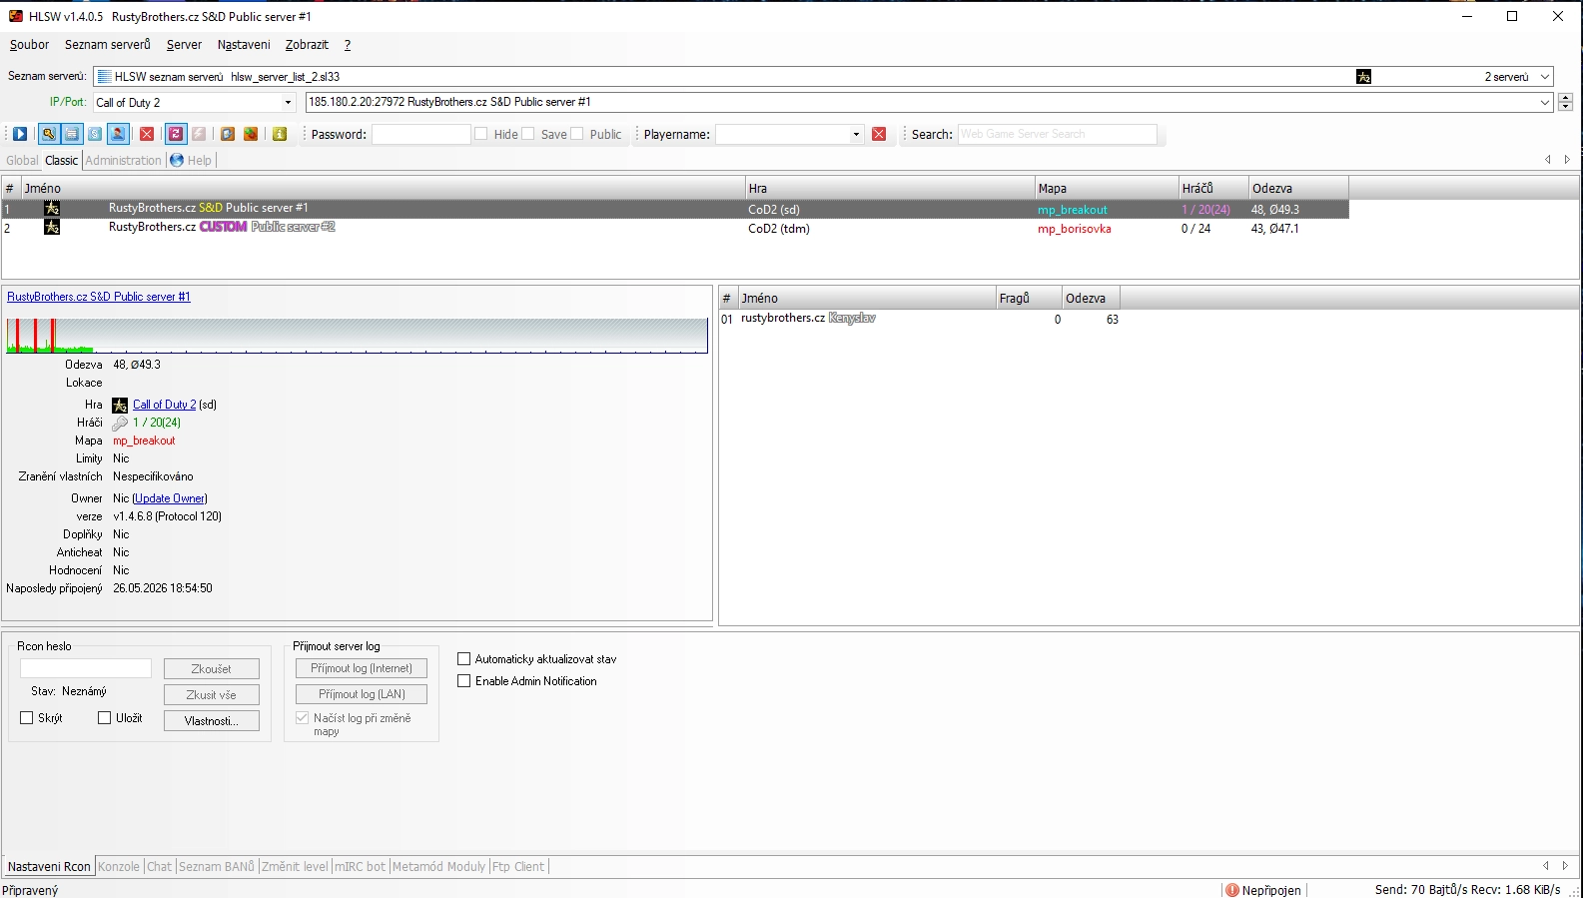The height and width of the screenshot is (898, 1583).
Task: Click the Rcon heslo input field
Action: [86, 668]
